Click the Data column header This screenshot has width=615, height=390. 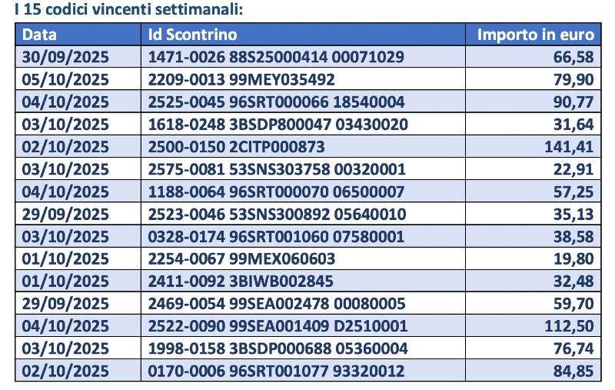coord(40,35)
